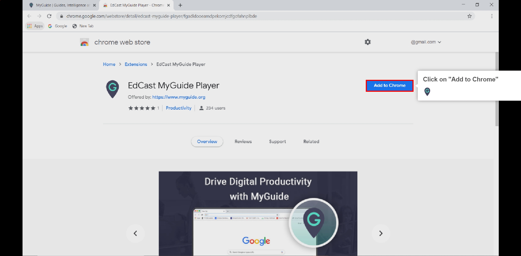Click the EdCast MyGuide Player pin icon
This screenshot has height=256, width=521.
tap(112, 89)
